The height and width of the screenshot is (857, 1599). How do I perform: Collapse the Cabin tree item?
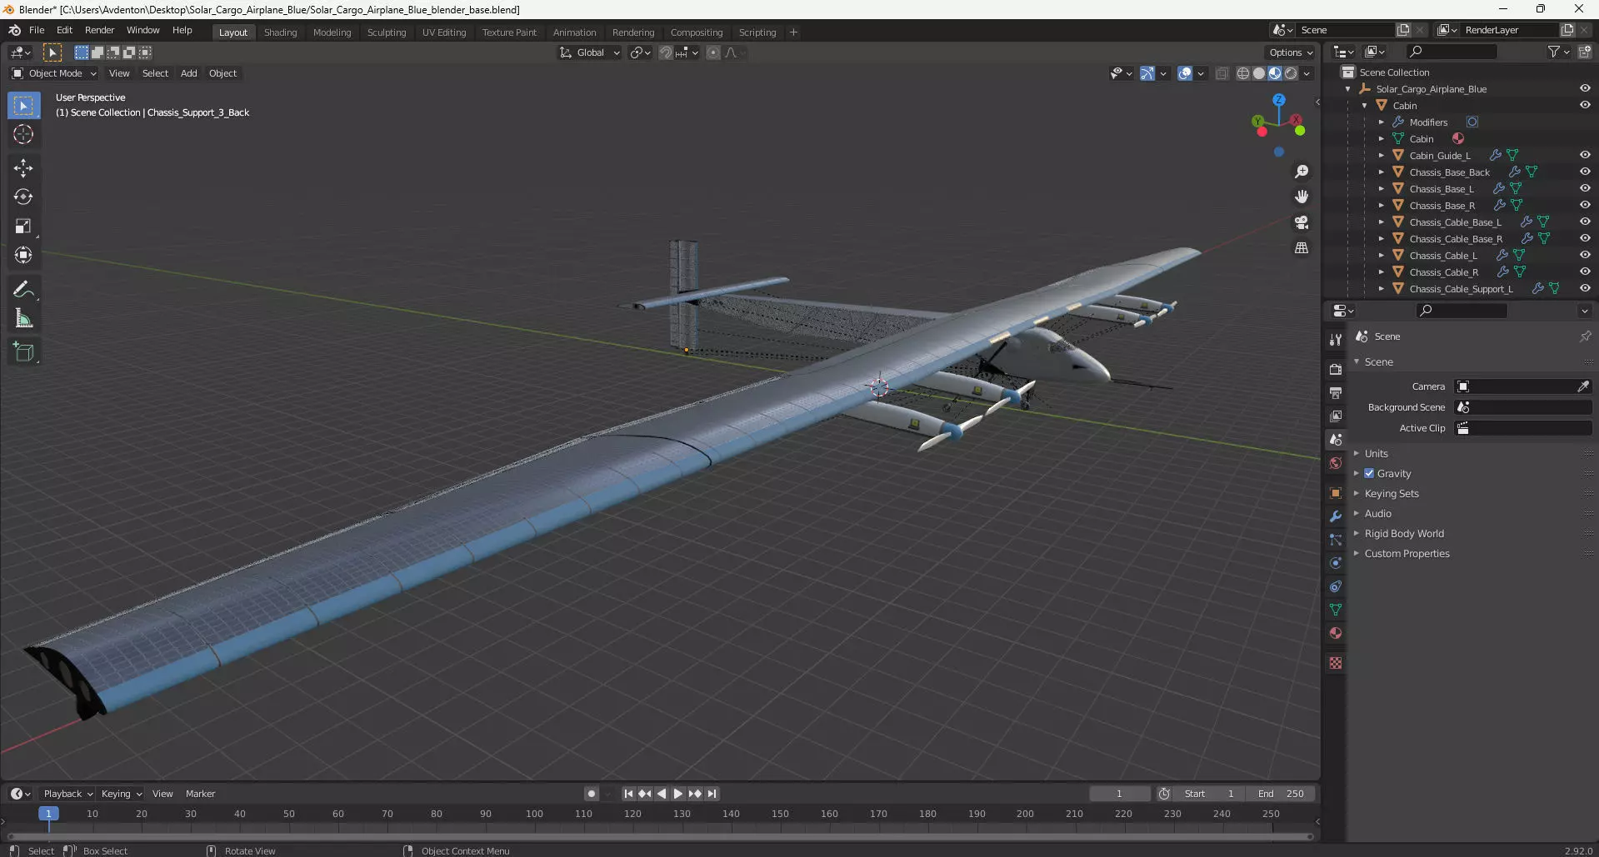(x=1364, y=105)
